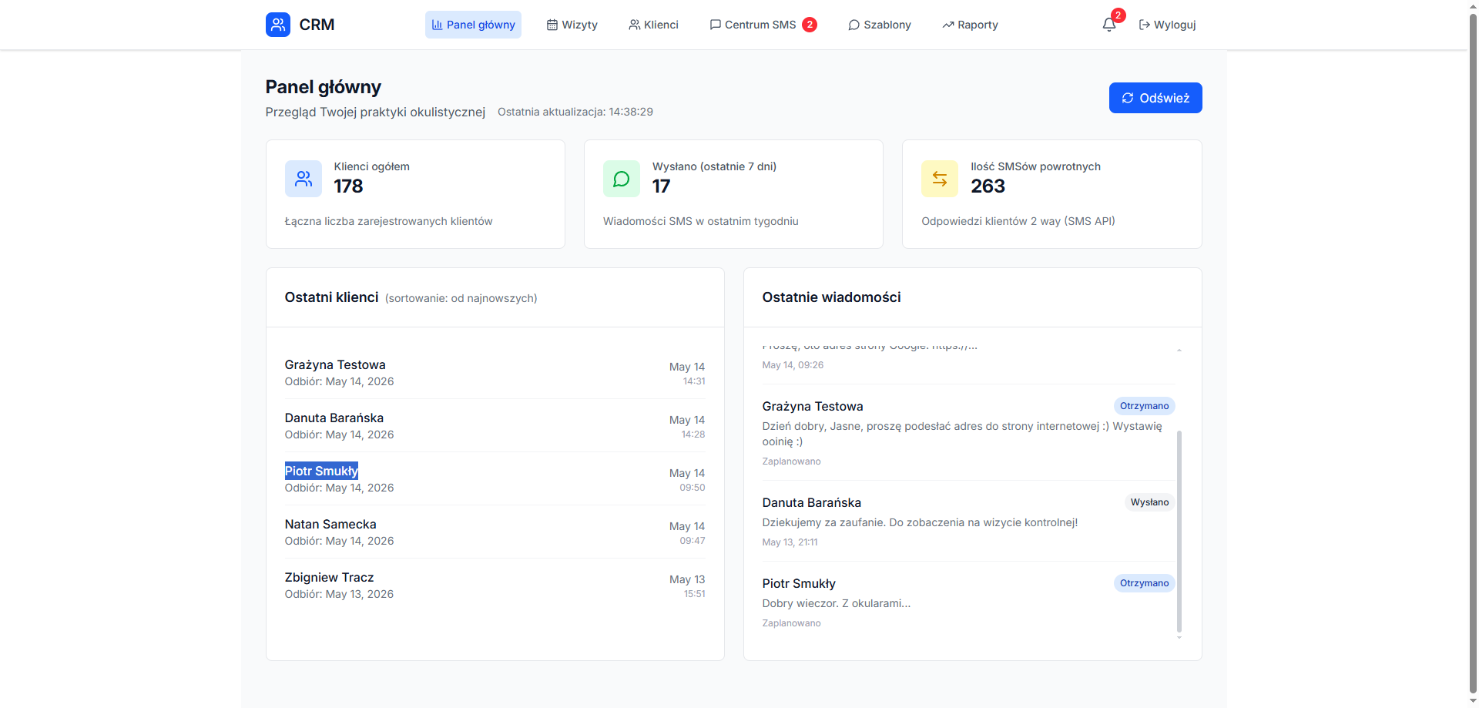Screen dimensions: 1479x708
Task: Open client Grażyna Testowa in Ostatni klienci
Action: pyautogui.click(x=495, y=373)
